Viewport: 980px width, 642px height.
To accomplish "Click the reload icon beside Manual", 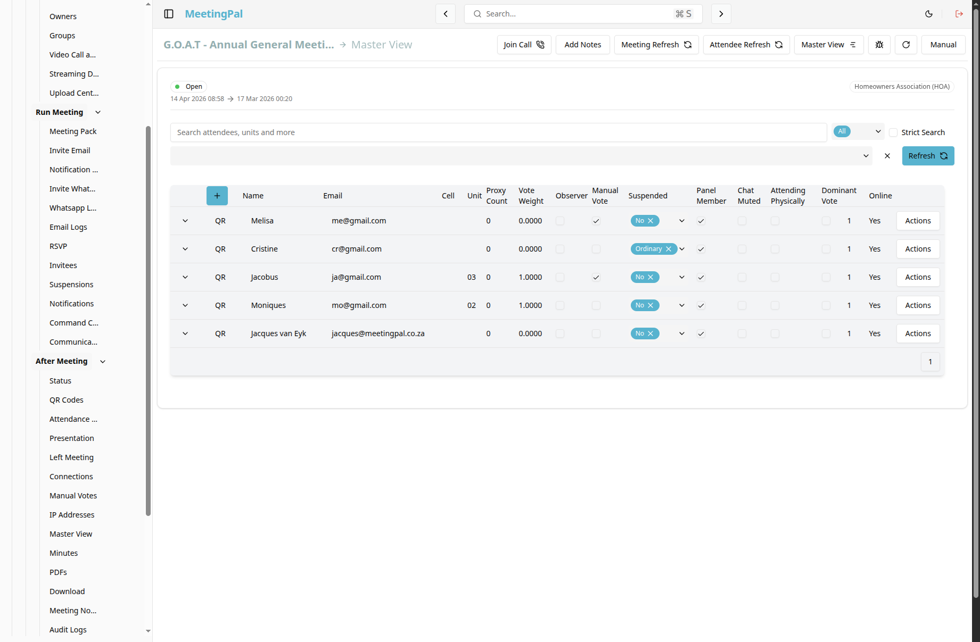I will (x=906, y=45).
